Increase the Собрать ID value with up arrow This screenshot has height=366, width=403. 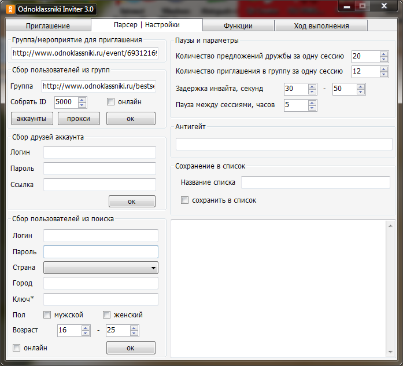pyautogui.click(x=82, y=100)
